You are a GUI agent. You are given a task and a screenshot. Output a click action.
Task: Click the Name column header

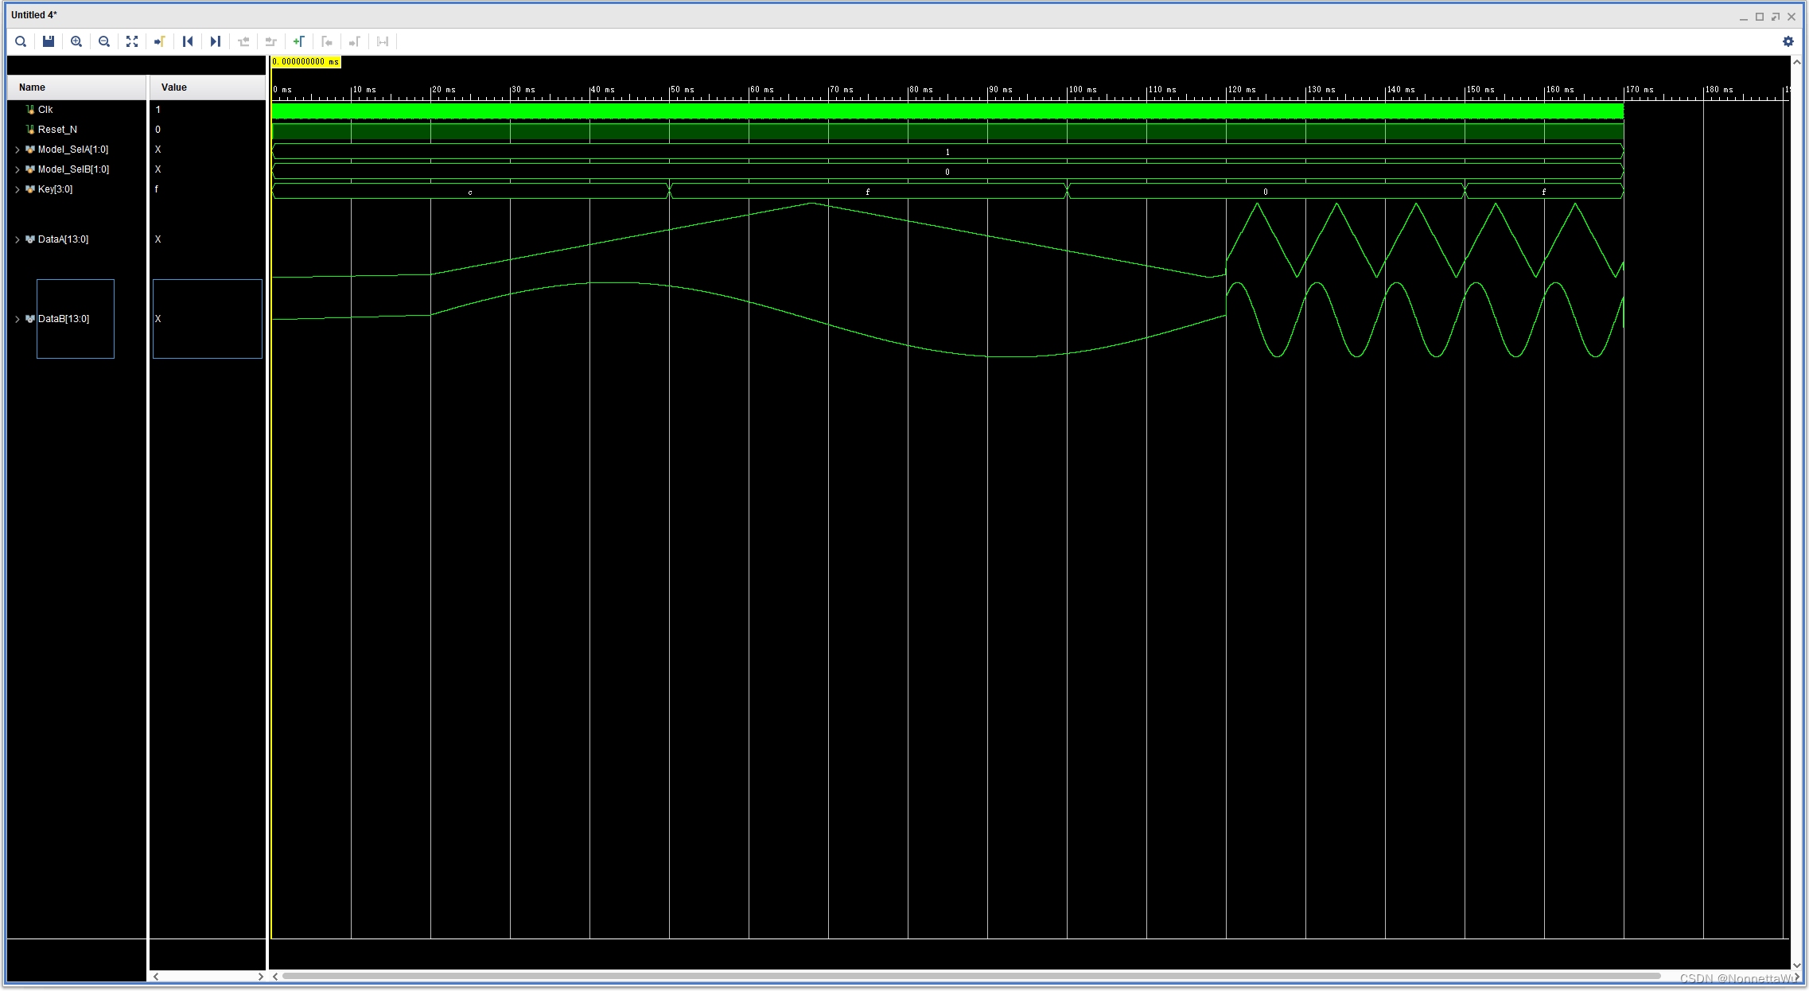click(x=33, y=87)
